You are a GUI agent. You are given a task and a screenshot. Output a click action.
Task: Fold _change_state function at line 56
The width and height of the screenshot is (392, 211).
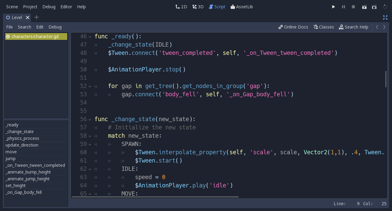tap(90, 119)
